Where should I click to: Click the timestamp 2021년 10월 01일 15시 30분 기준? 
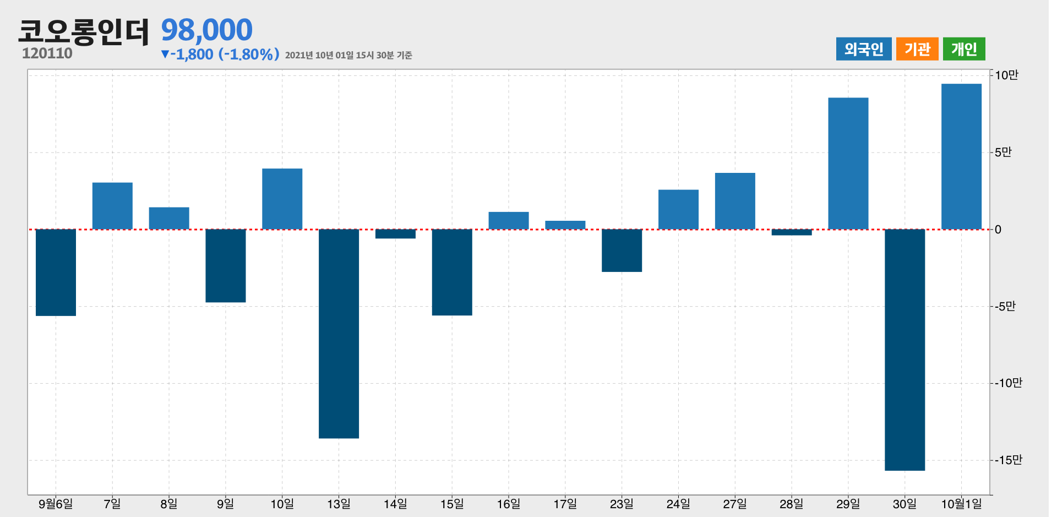tap(348, 55)
